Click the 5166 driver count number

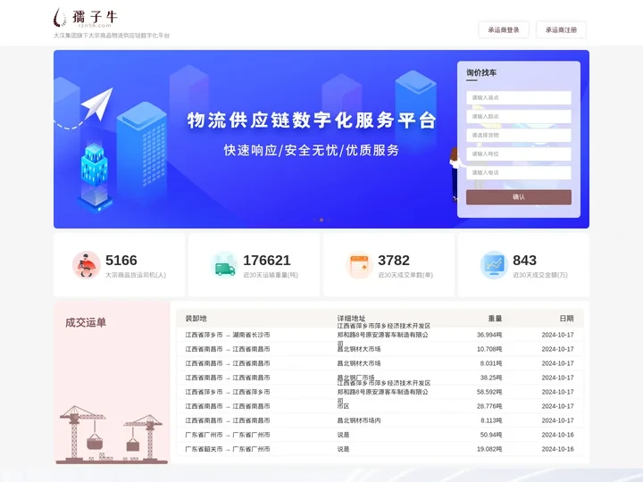121,261
